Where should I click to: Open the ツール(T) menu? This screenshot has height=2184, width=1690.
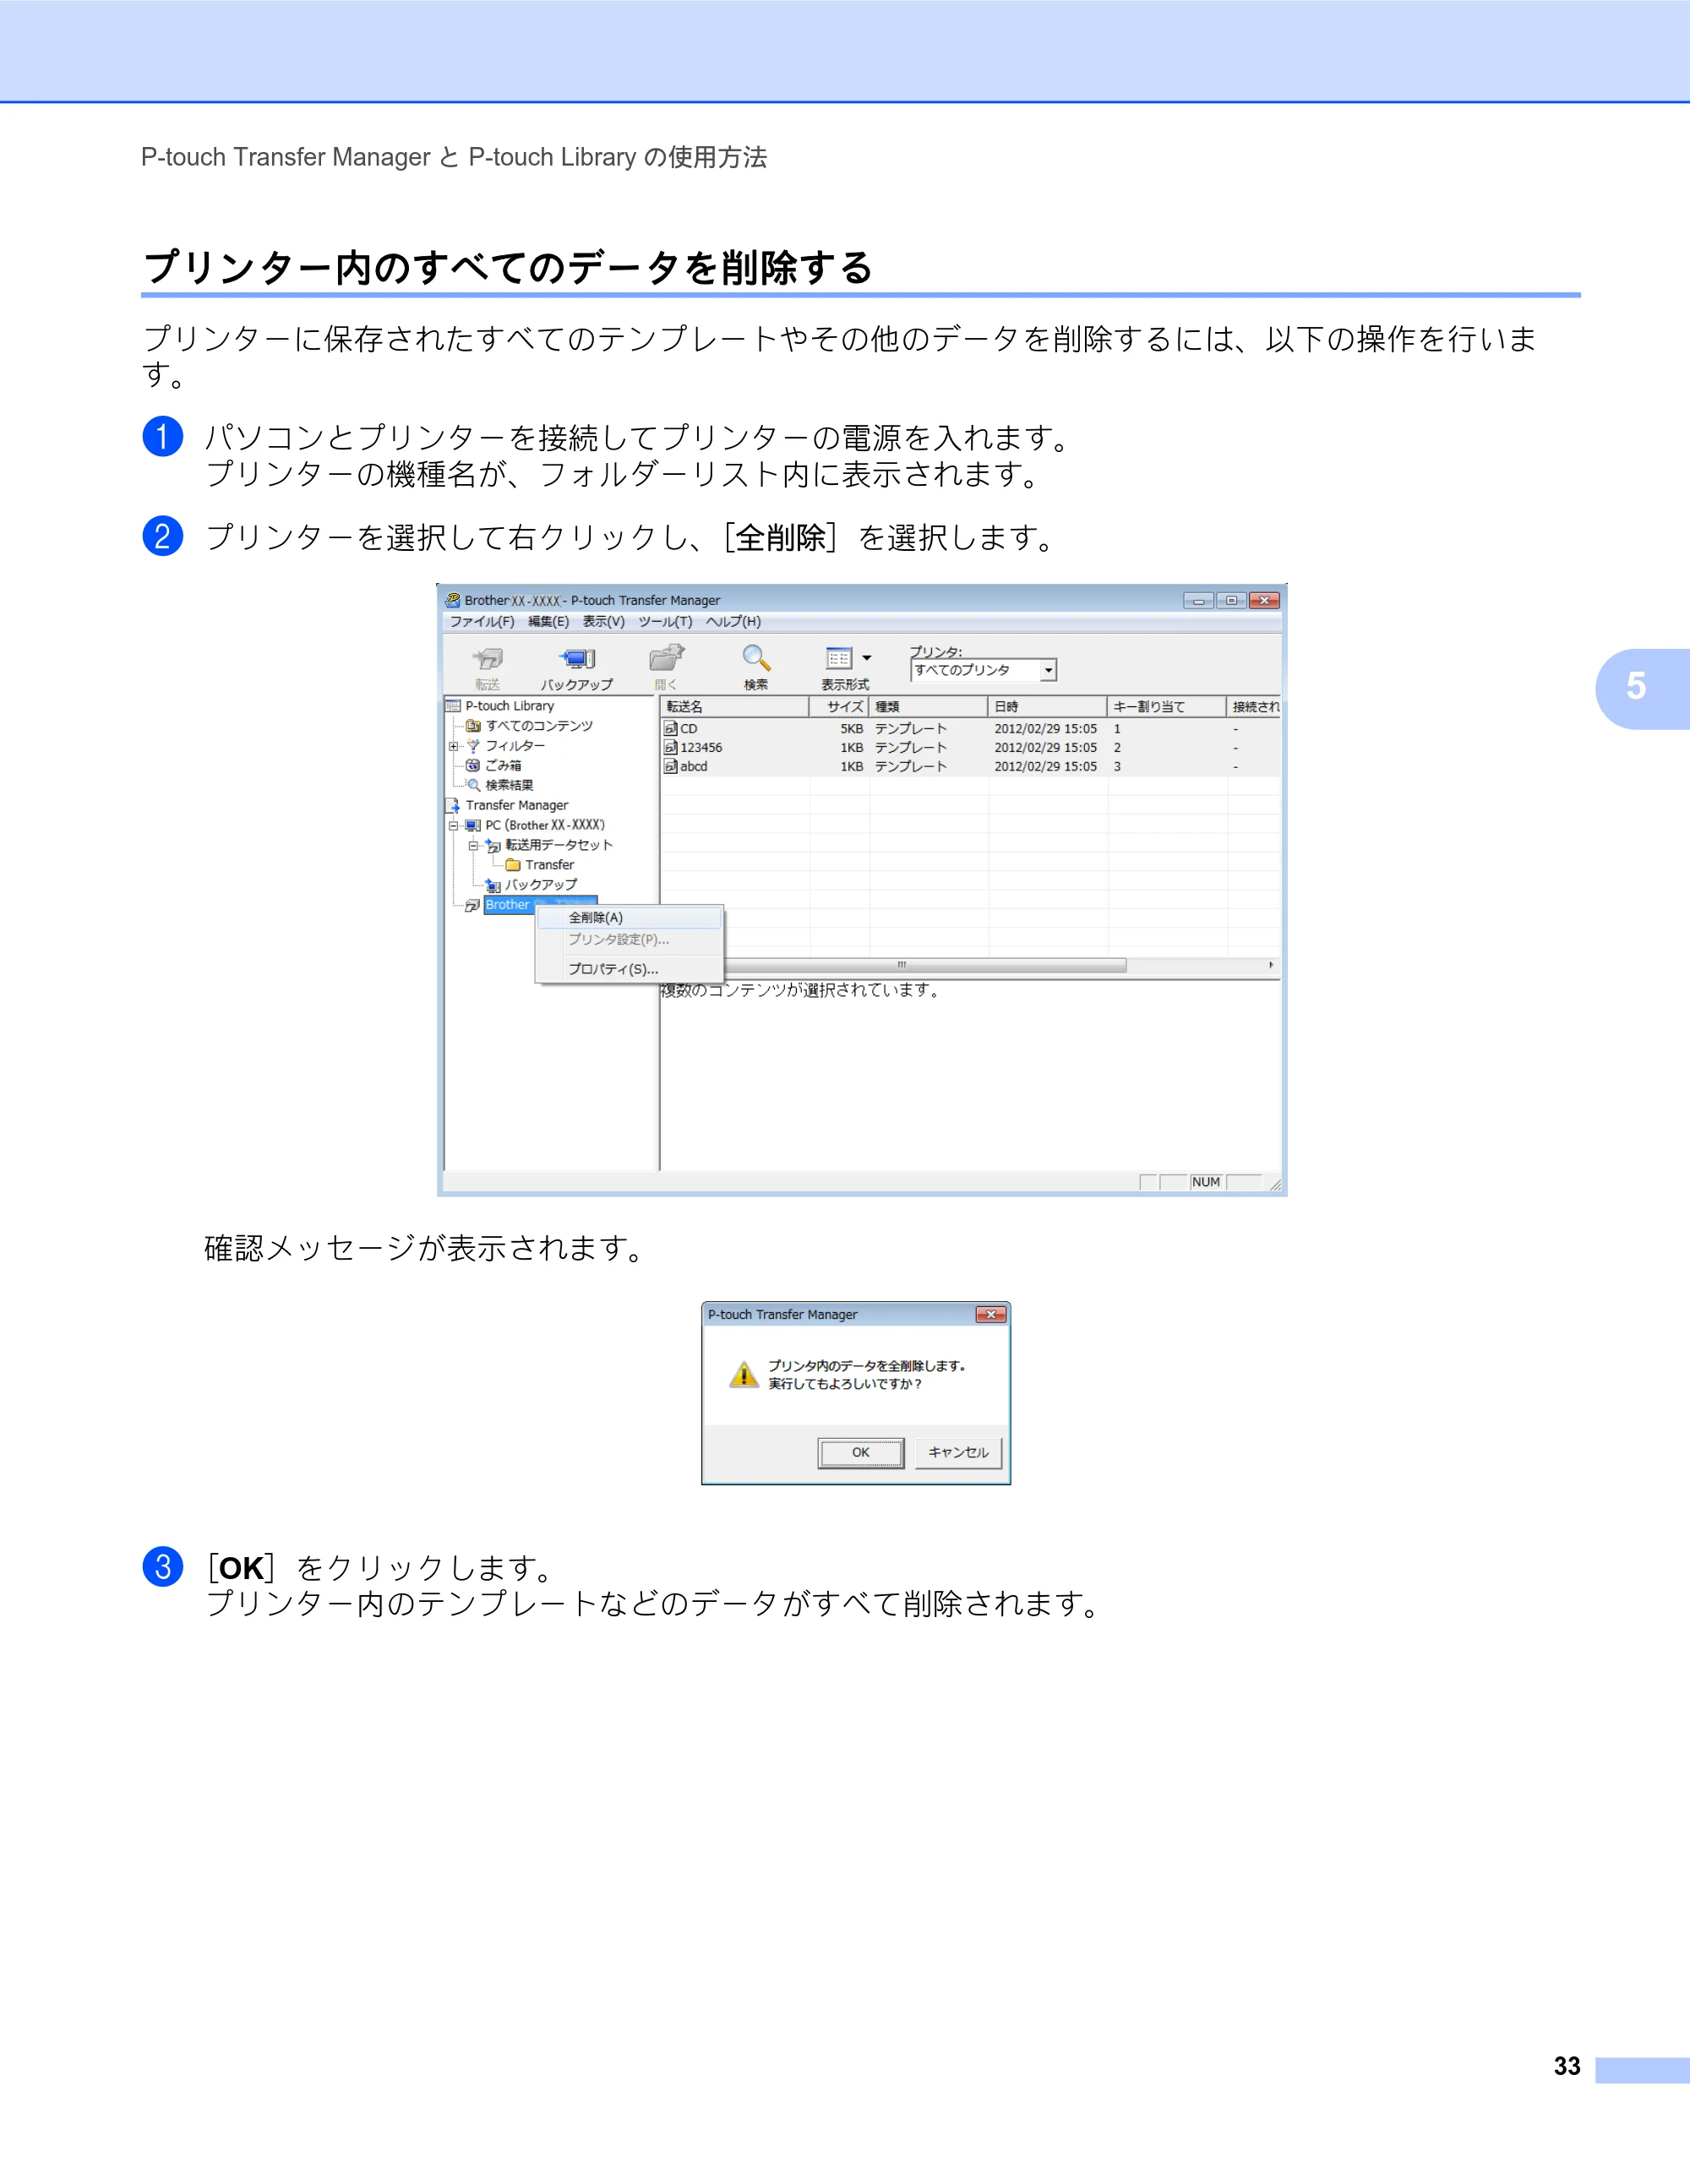[665, 622]
